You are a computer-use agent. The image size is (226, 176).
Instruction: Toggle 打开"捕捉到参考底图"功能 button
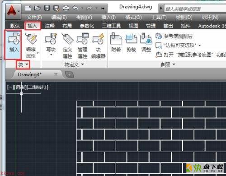click(190, 55)
